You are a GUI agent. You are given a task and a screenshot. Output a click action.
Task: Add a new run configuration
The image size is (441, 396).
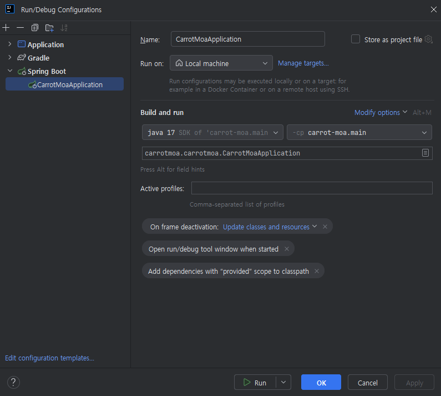[x=6, y=28]
